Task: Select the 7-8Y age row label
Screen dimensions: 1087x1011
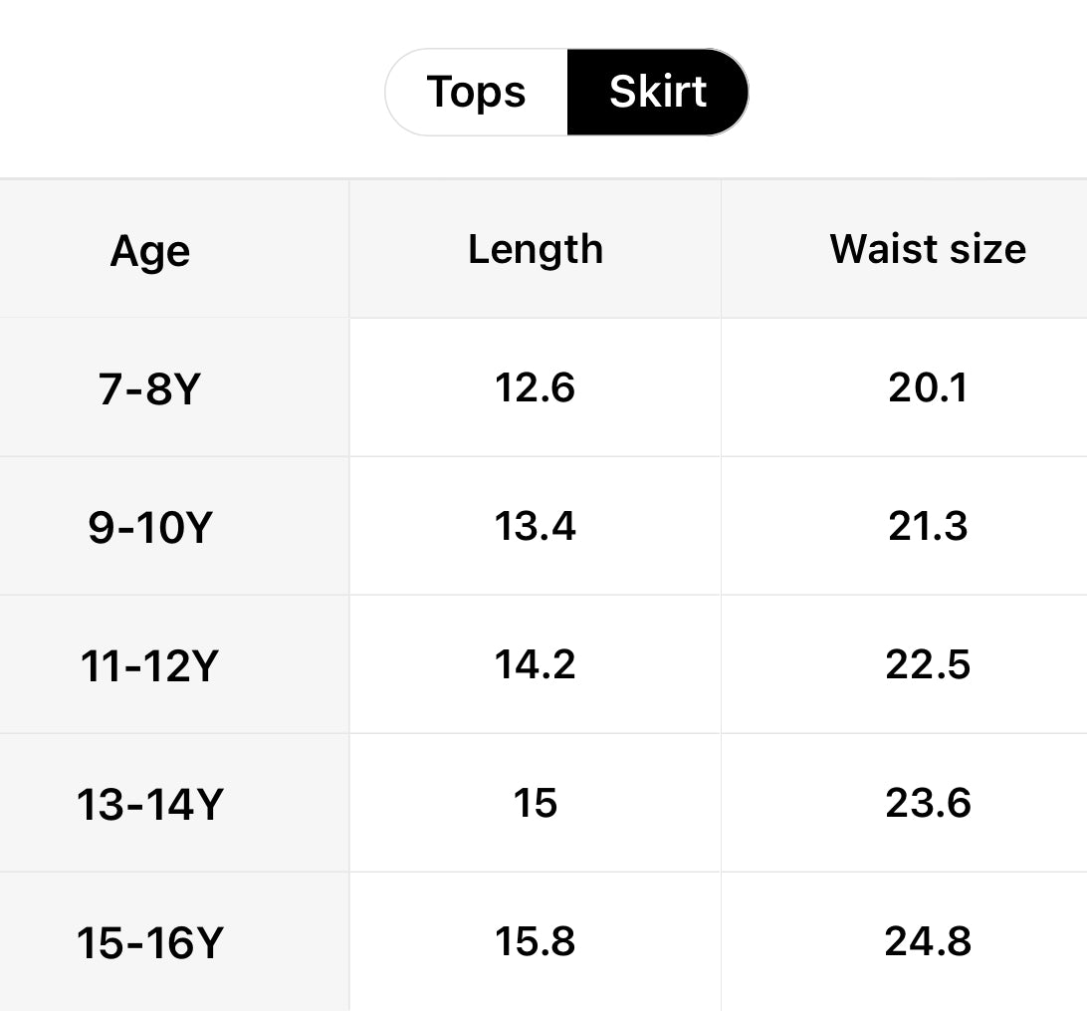Action: [x=150, y=388]
